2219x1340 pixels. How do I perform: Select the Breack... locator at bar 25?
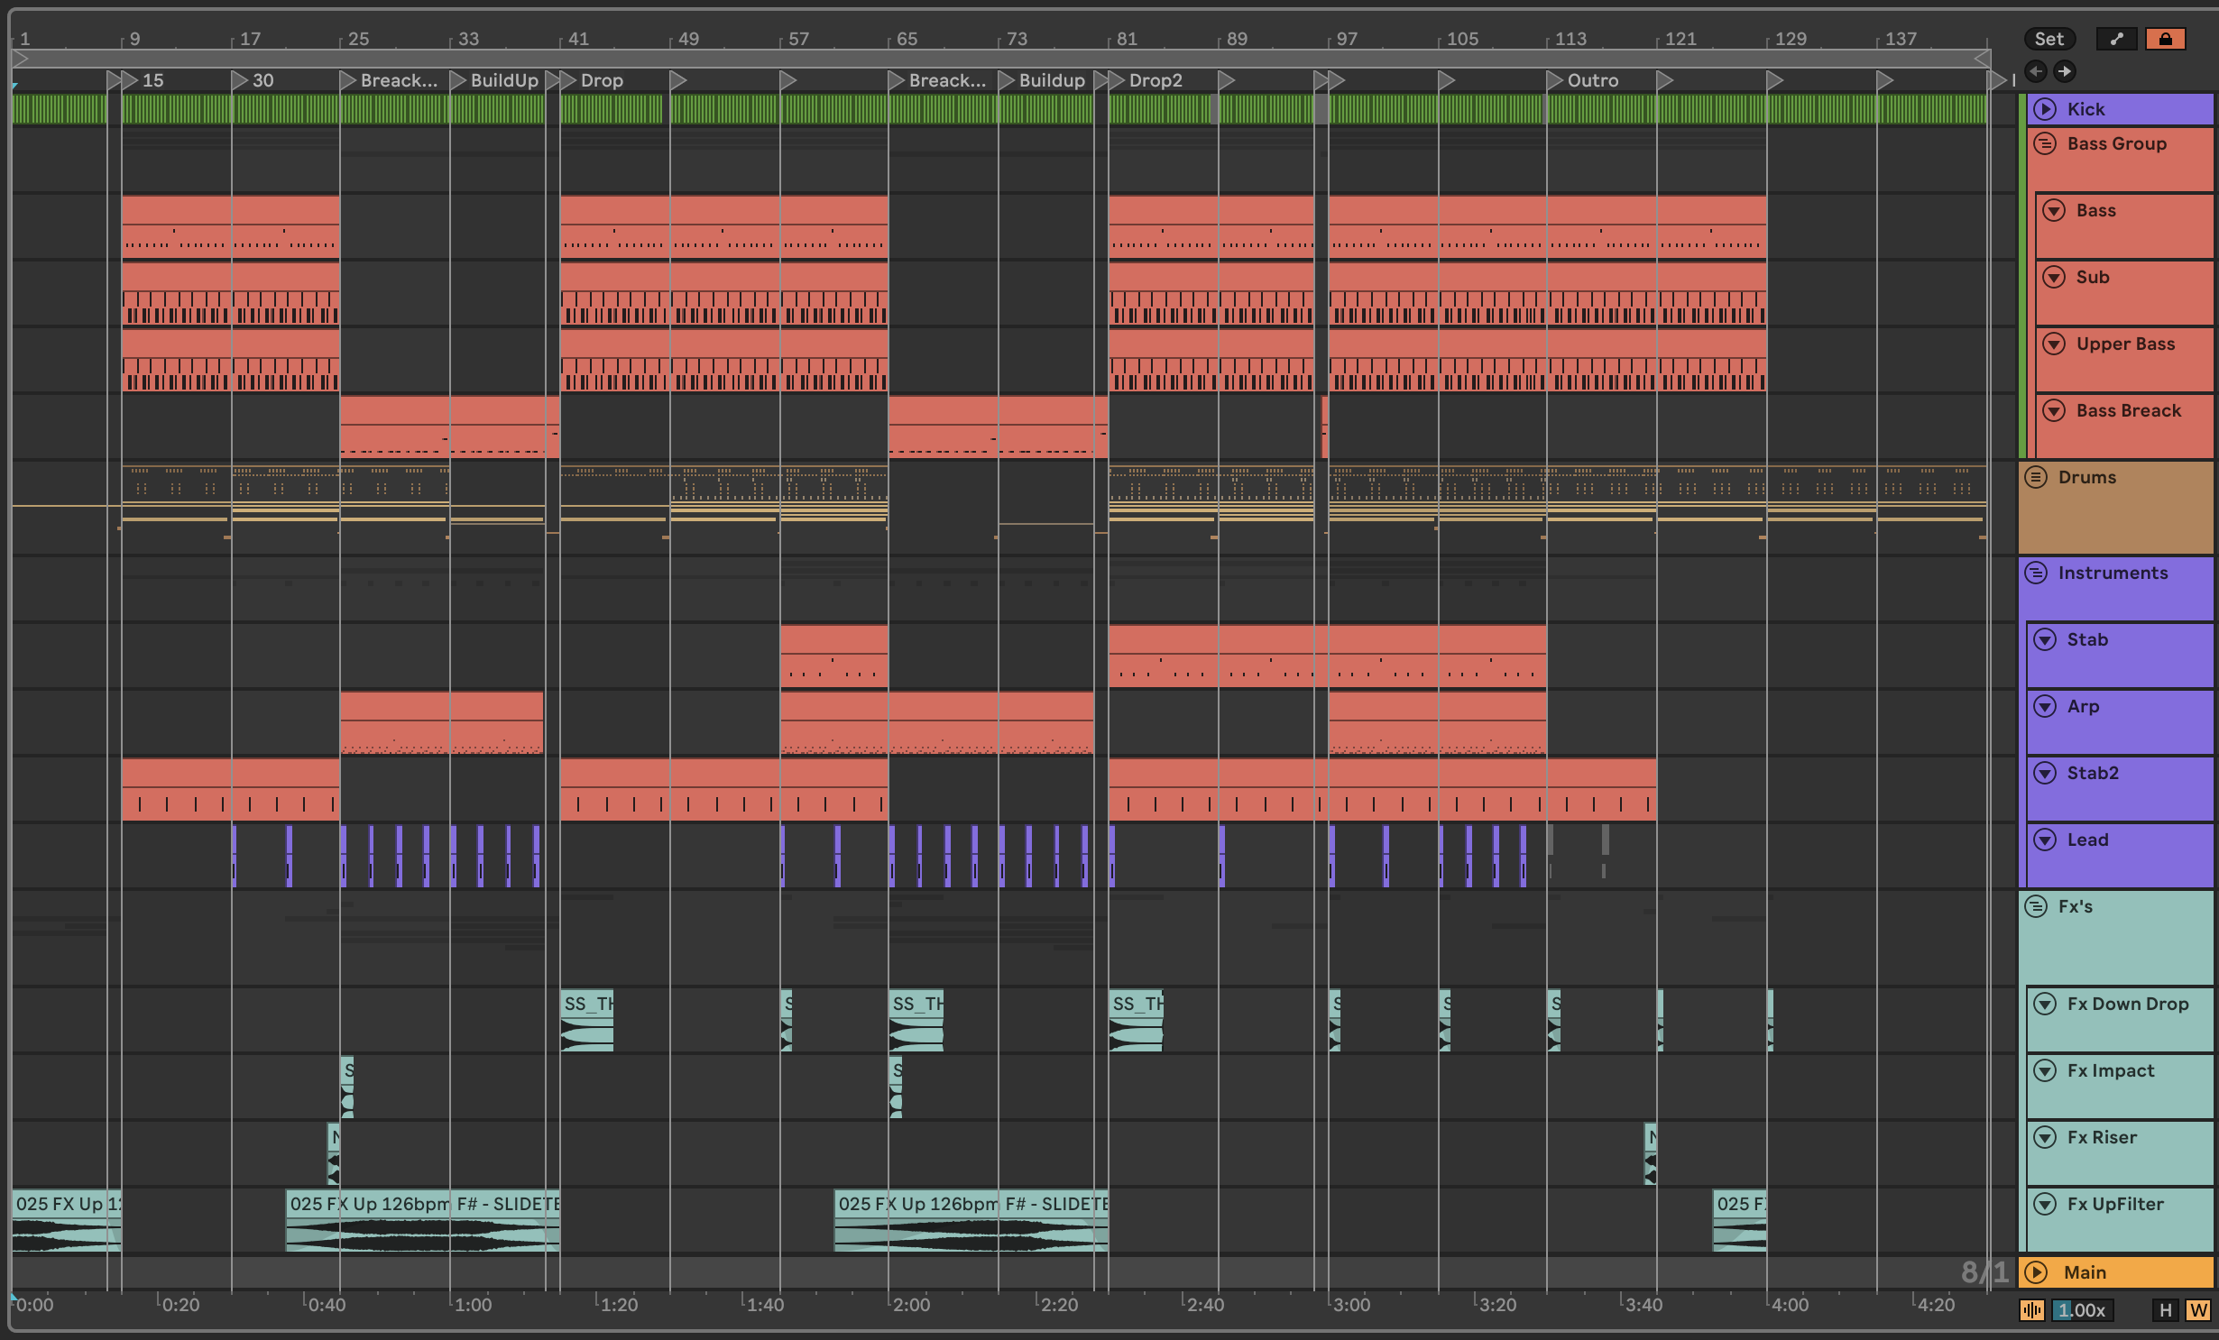click(390, 80)
